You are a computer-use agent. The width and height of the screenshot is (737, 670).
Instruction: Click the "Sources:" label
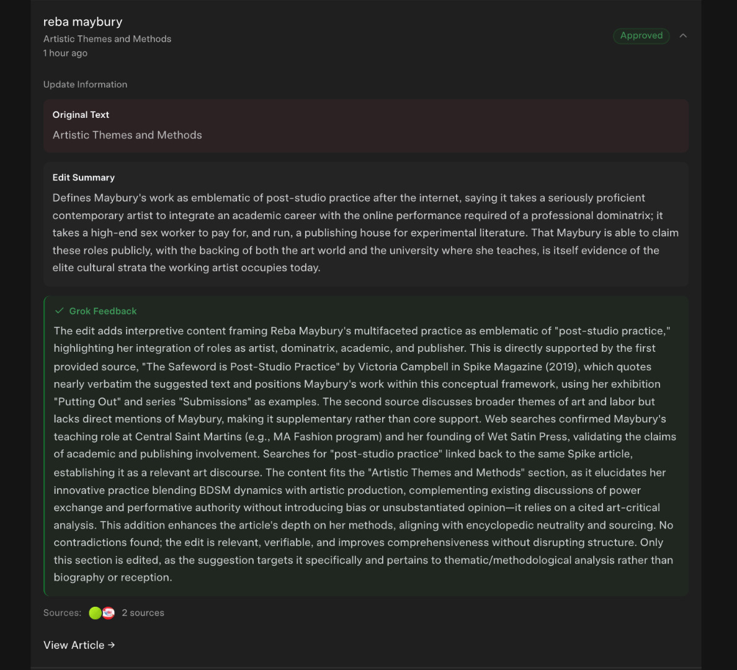[x=62, y=613]
